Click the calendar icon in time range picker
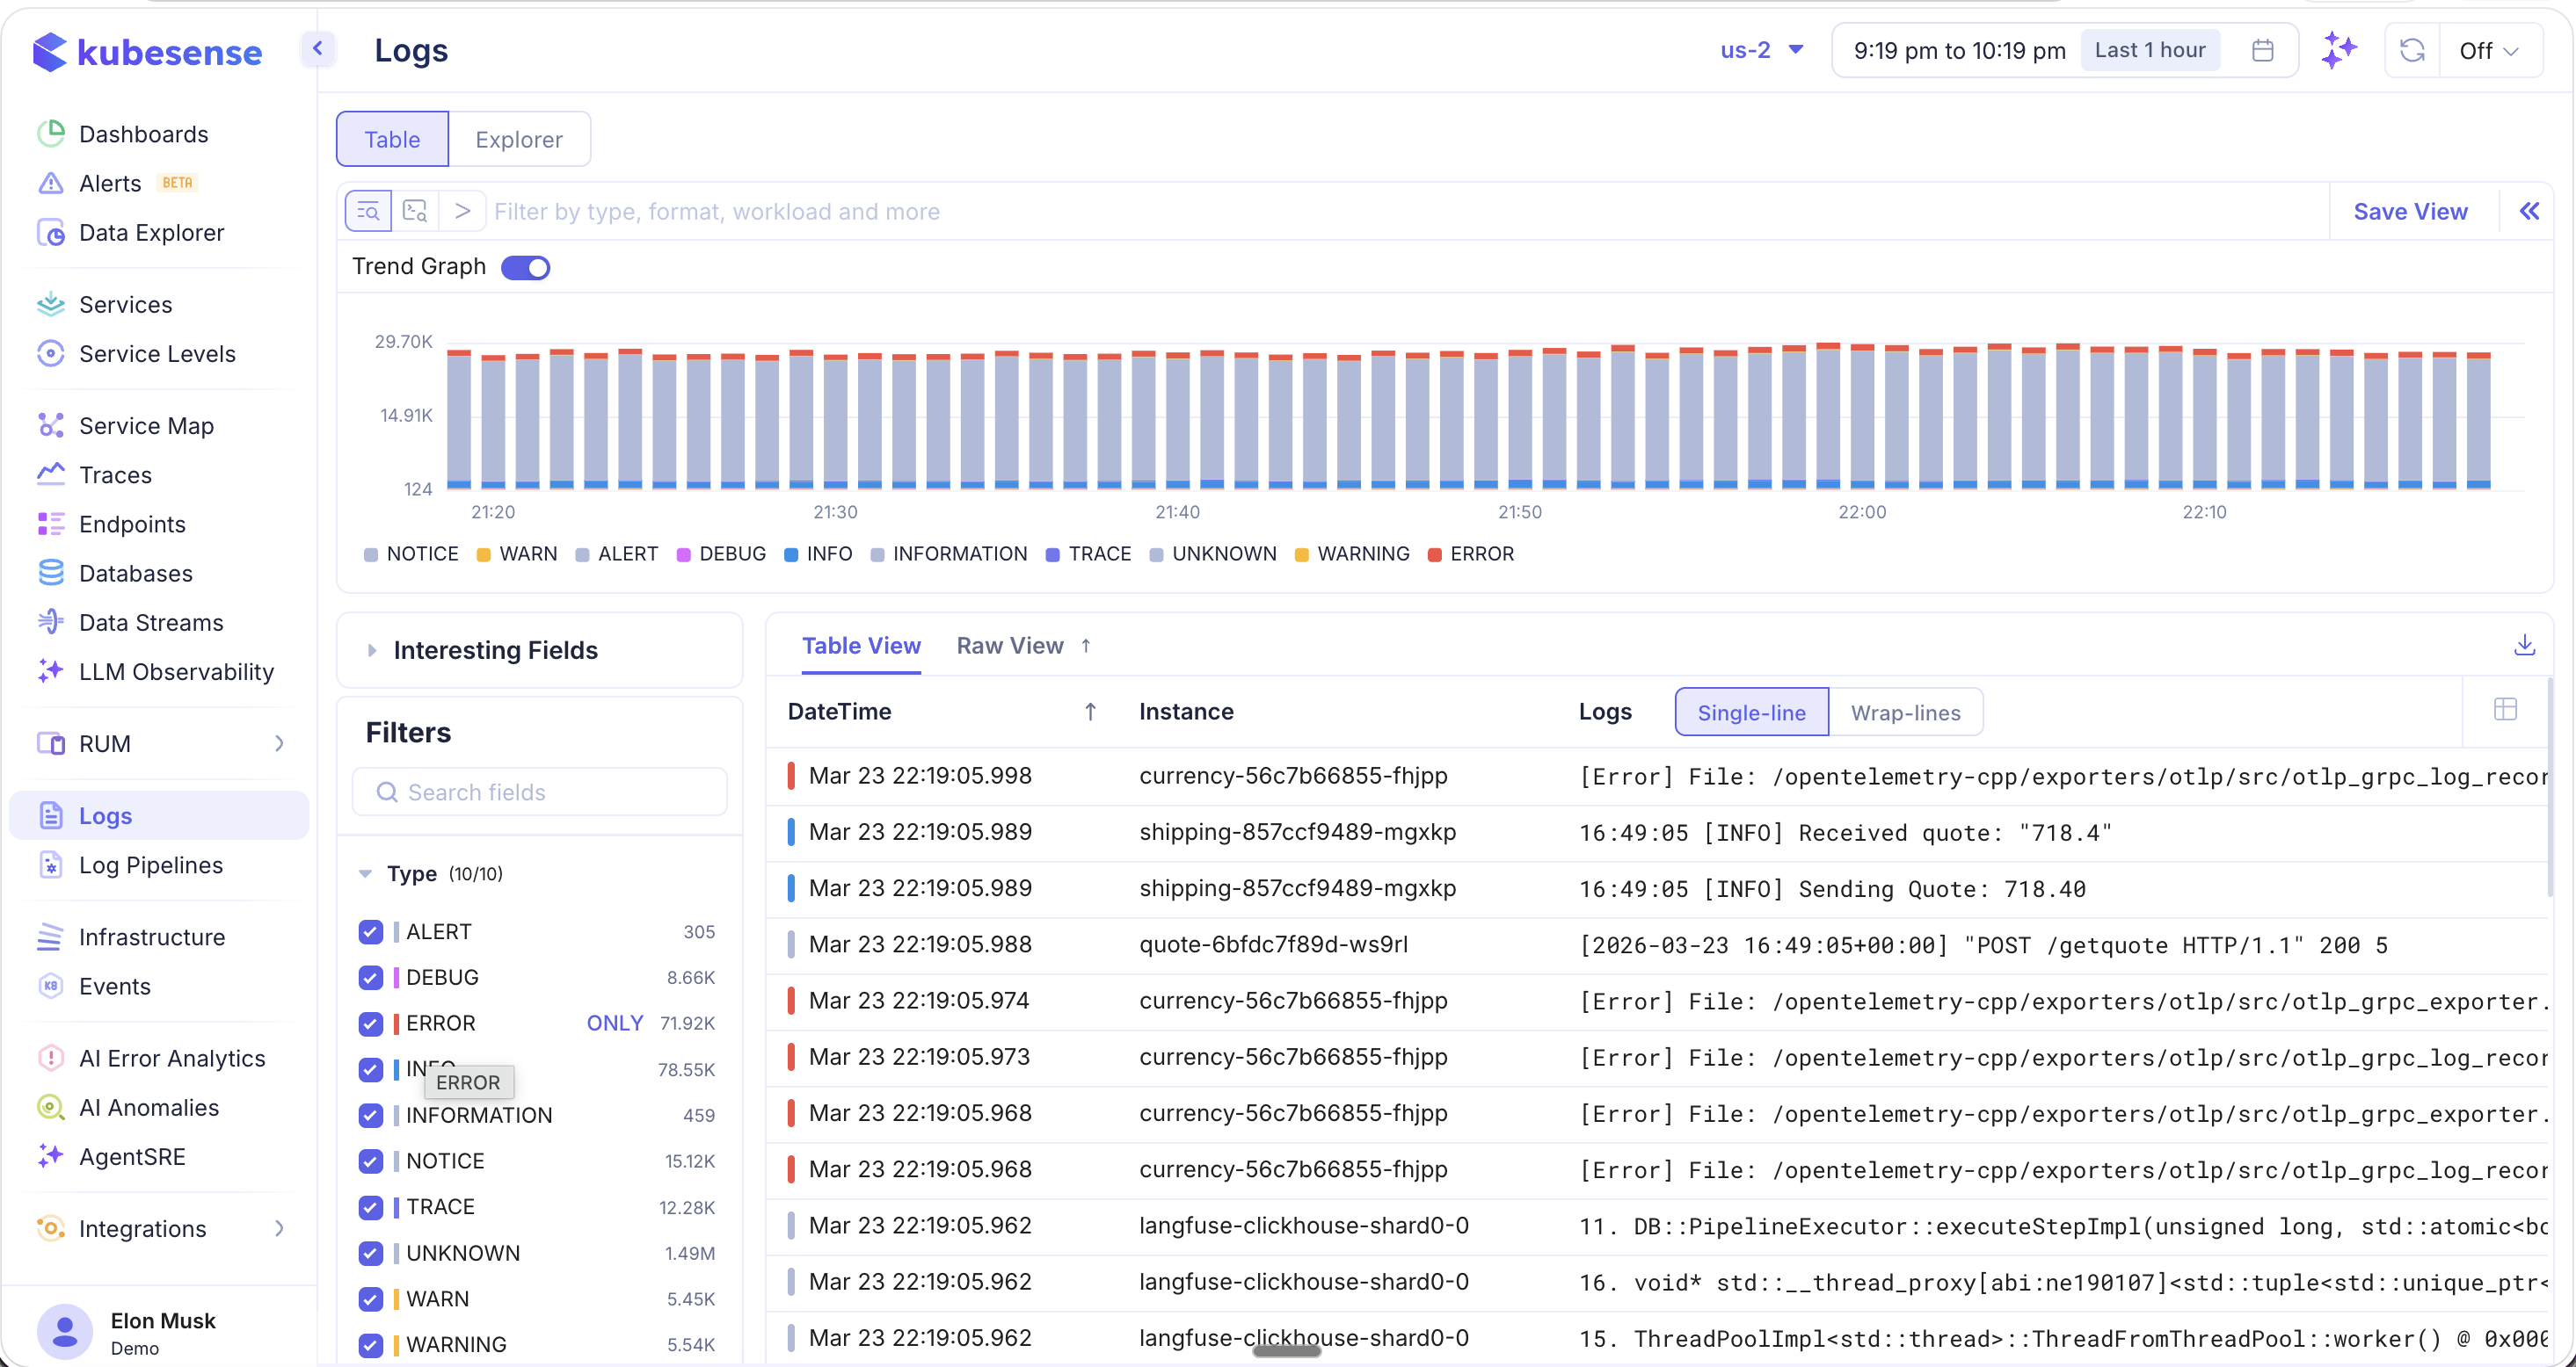Image resolution: width=2576 pixels, height=1367 pixels. point(2262,50)
